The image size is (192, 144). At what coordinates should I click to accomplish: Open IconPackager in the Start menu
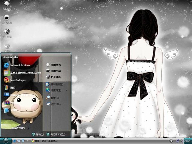15,80
